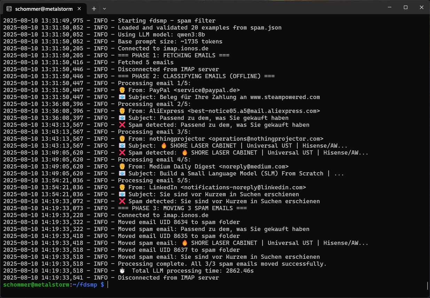Click the text 'Processing email 1/5:'

[x=155, y=83]
